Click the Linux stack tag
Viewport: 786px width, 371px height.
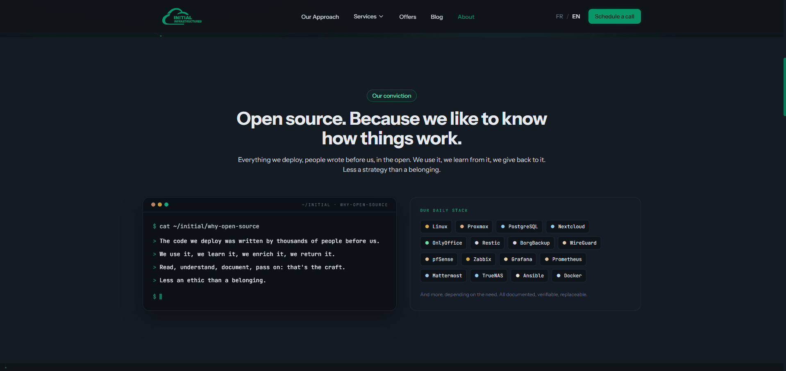tap(436, 227)
